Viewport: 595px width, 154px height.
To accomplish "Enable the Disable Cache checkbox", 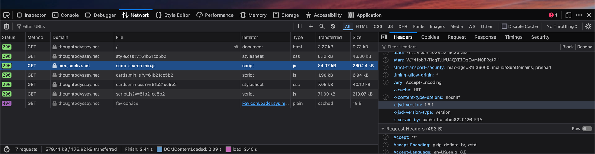I will point(505,26).
